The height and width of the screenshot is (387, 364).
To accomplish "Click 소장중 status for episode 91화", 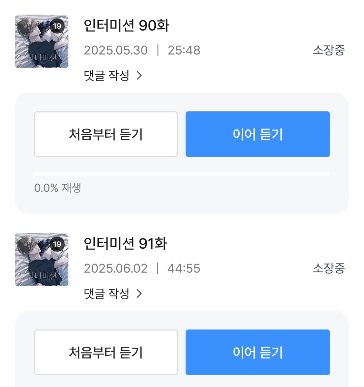I will coord(329,268).
